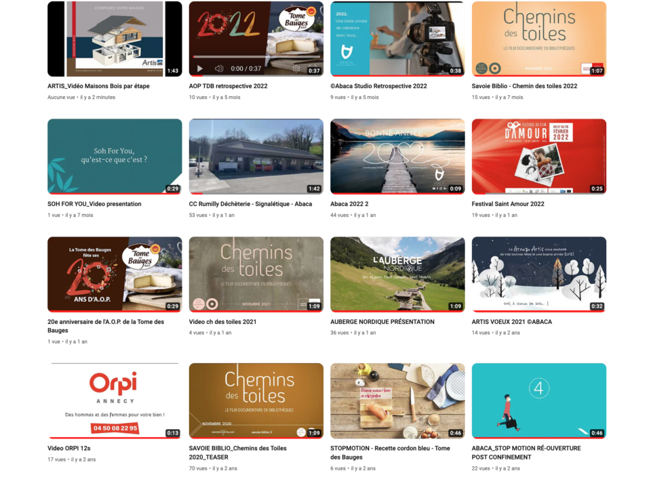Click the 0:25 duration badge

pyautogui.click(x=597, y=189)
